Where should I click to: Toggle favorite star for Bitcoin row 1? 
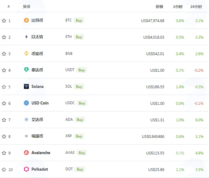[x=4, y=21]
